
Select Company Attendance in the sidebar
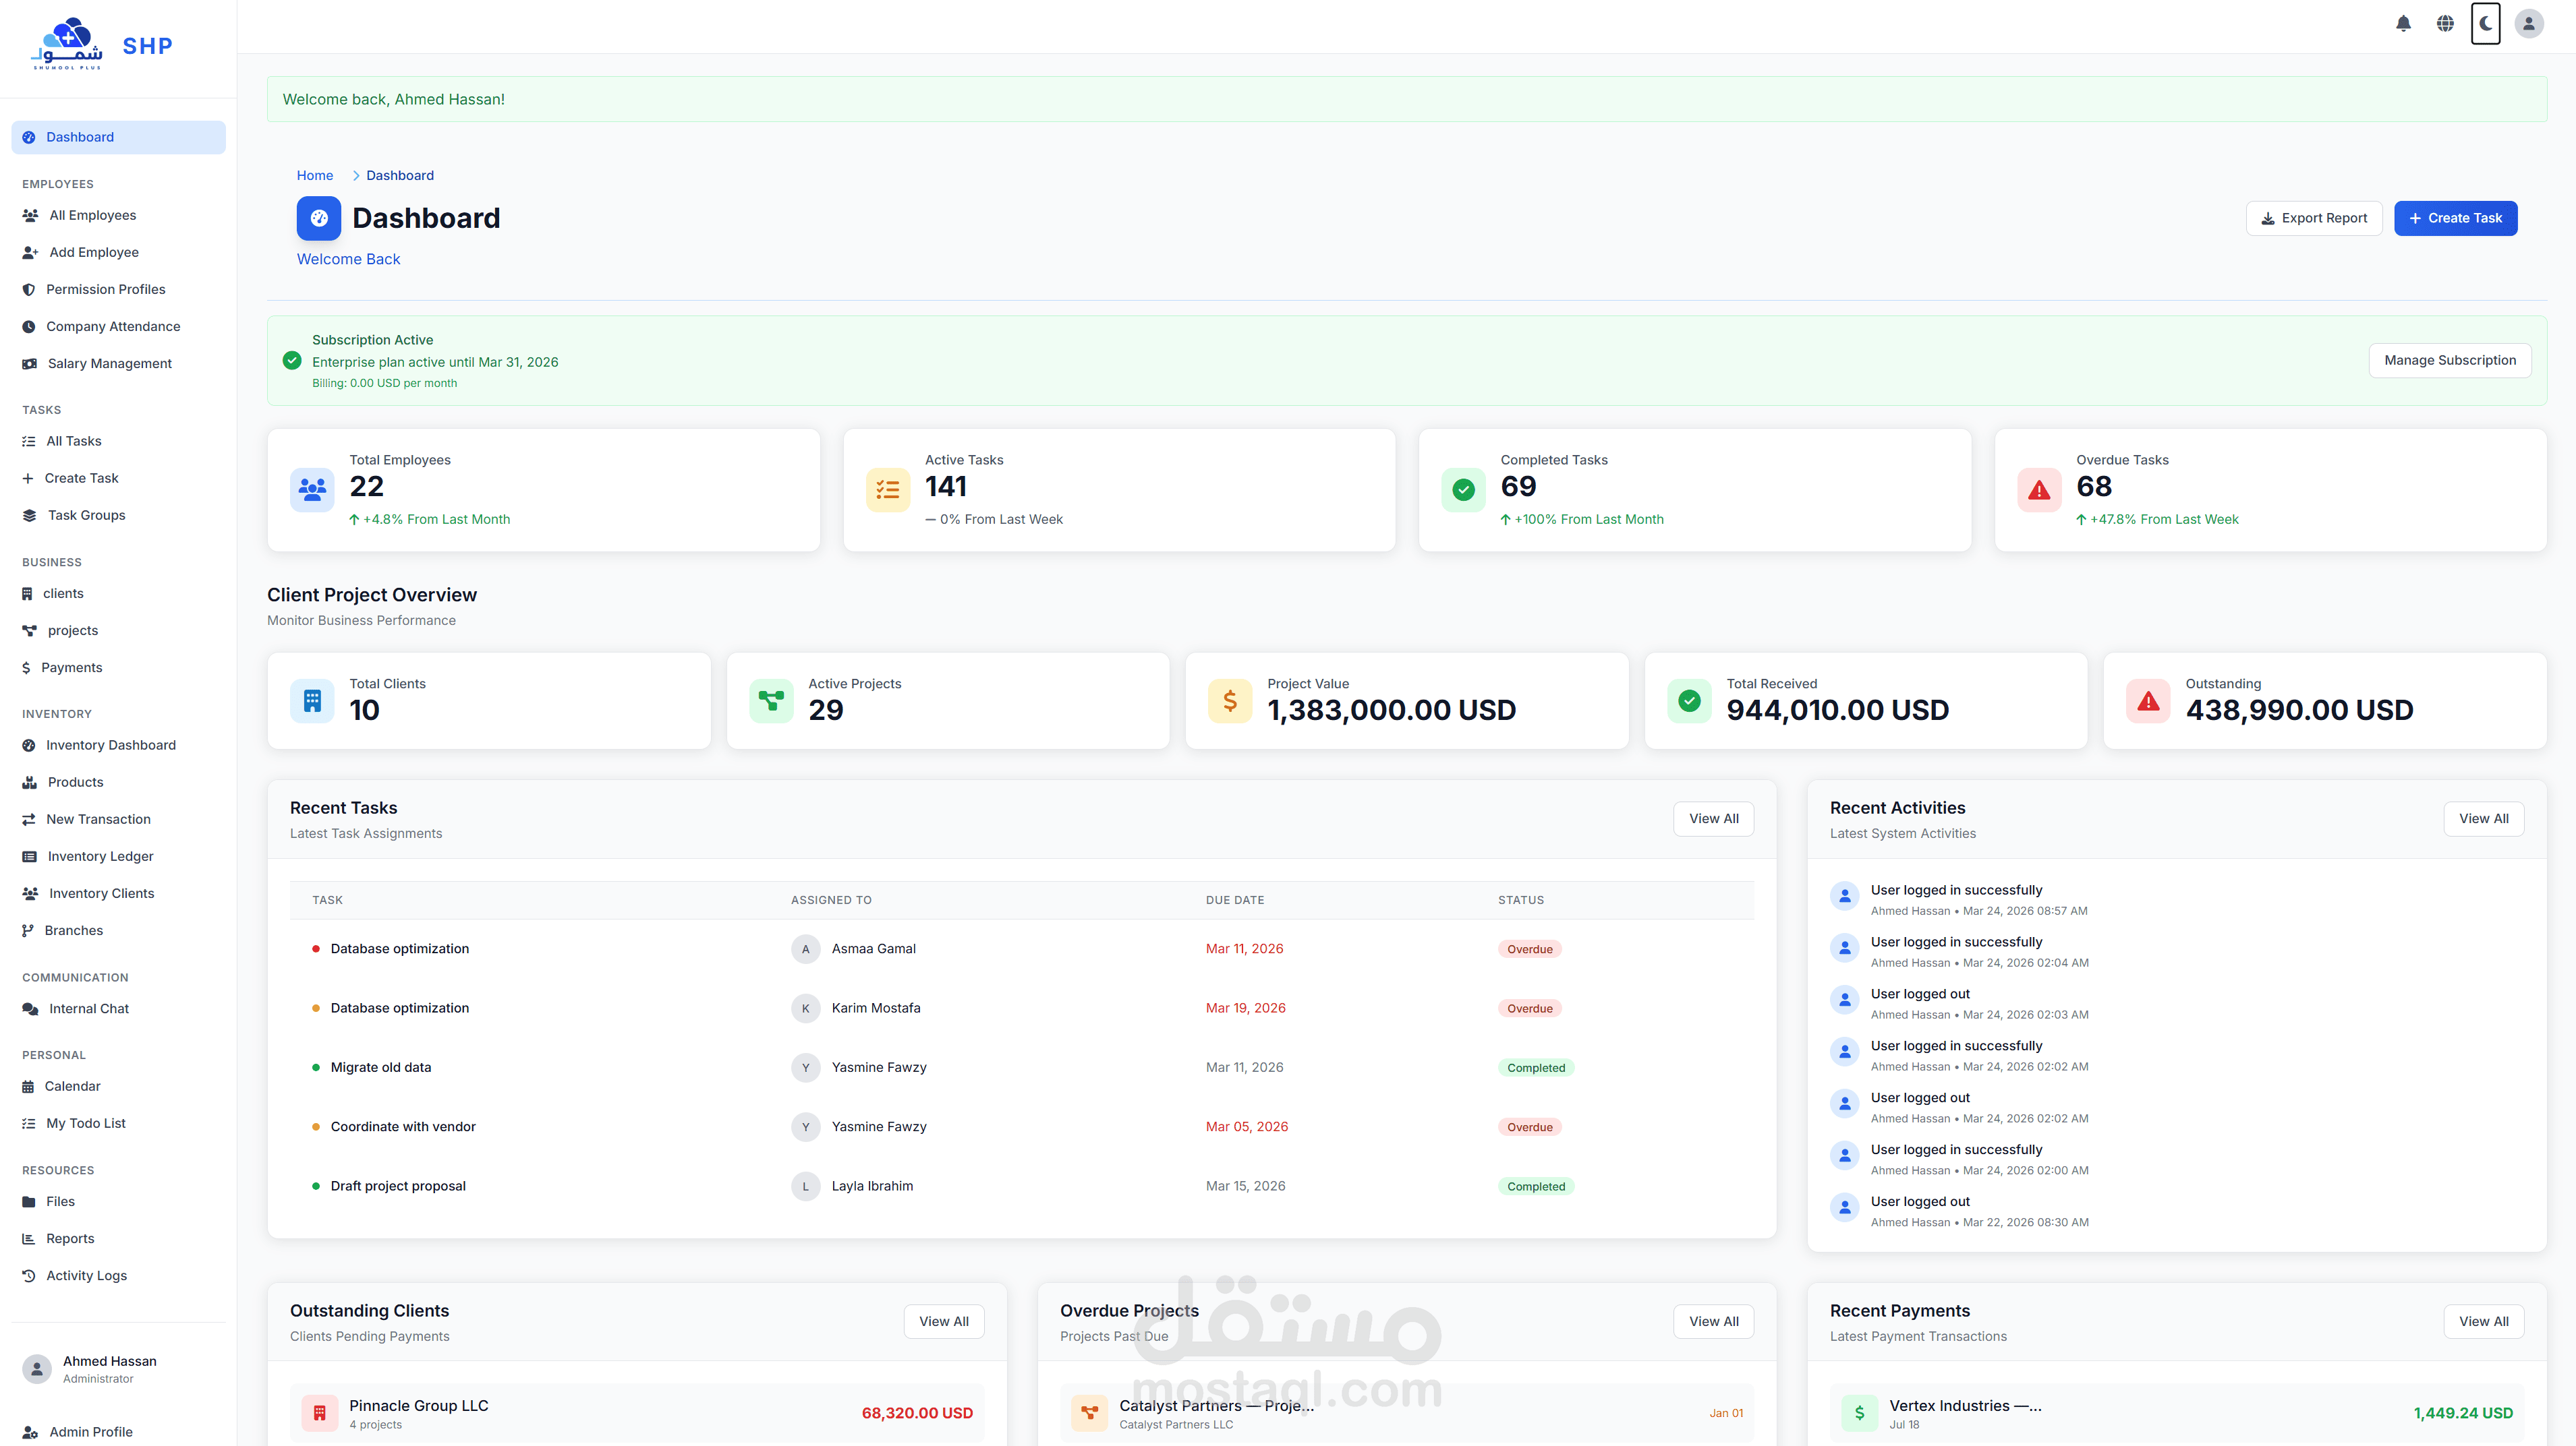[113, 326]
